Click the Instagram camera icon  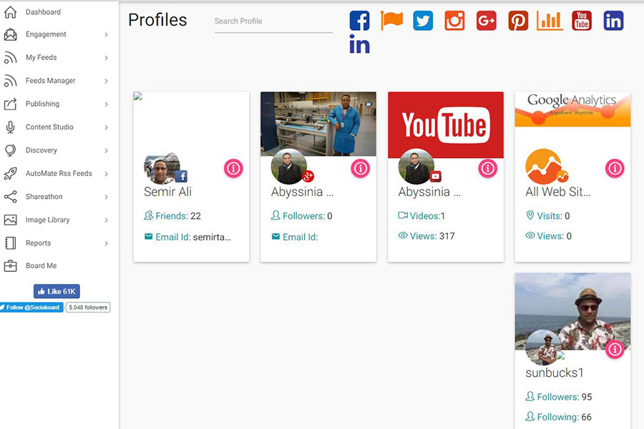pyautogui.click(x=454, y=21)
